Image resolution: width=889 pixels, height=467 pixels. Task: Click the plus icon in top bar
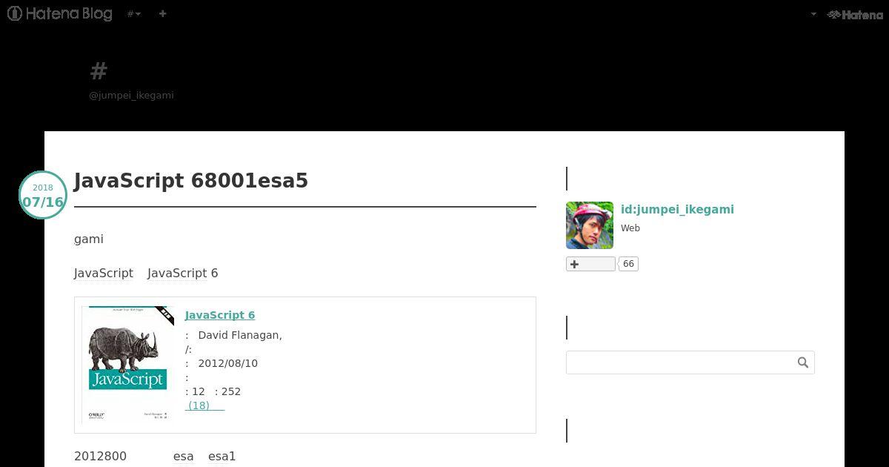click(163, 13)
